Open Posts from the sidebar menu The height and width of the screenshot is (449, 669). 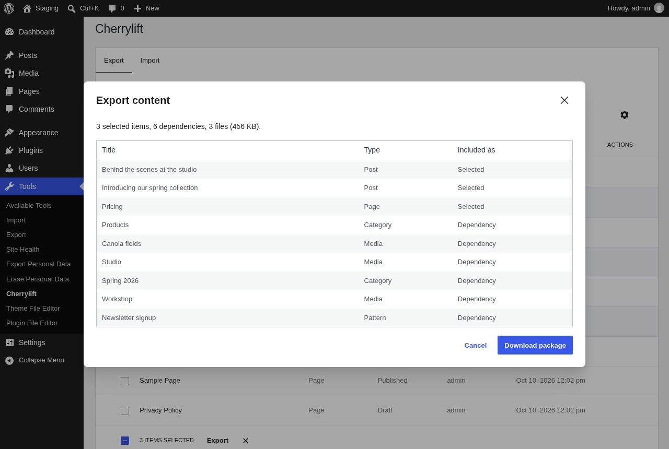pos(42,55)
